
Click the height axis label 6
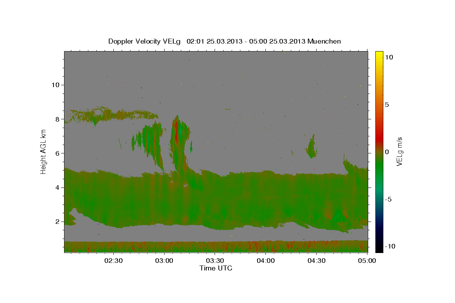point(58,153)
